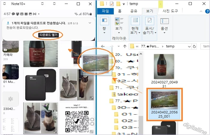The image size is (210, 135).
Task: Select the takeo zip item in tree
Action: coord(125,94)
